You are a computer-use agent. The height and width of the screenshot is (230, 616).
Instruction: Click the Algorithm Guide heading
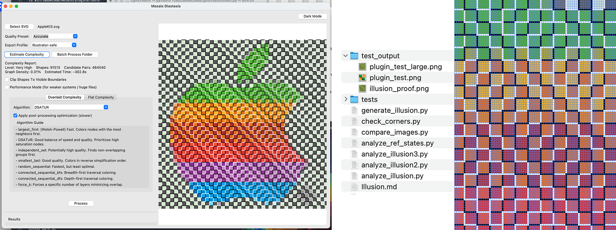[30, 123]
